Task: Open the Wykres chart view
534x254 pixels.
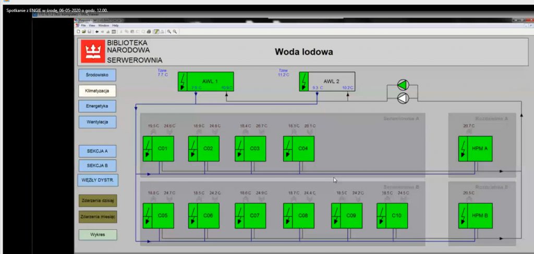Action: click(97, 234)
